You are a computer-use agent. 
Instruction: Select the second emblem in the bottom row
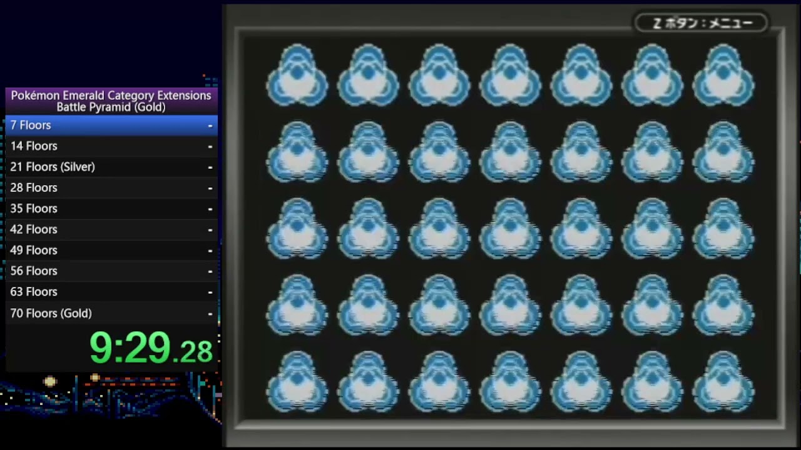coord(368,382)
